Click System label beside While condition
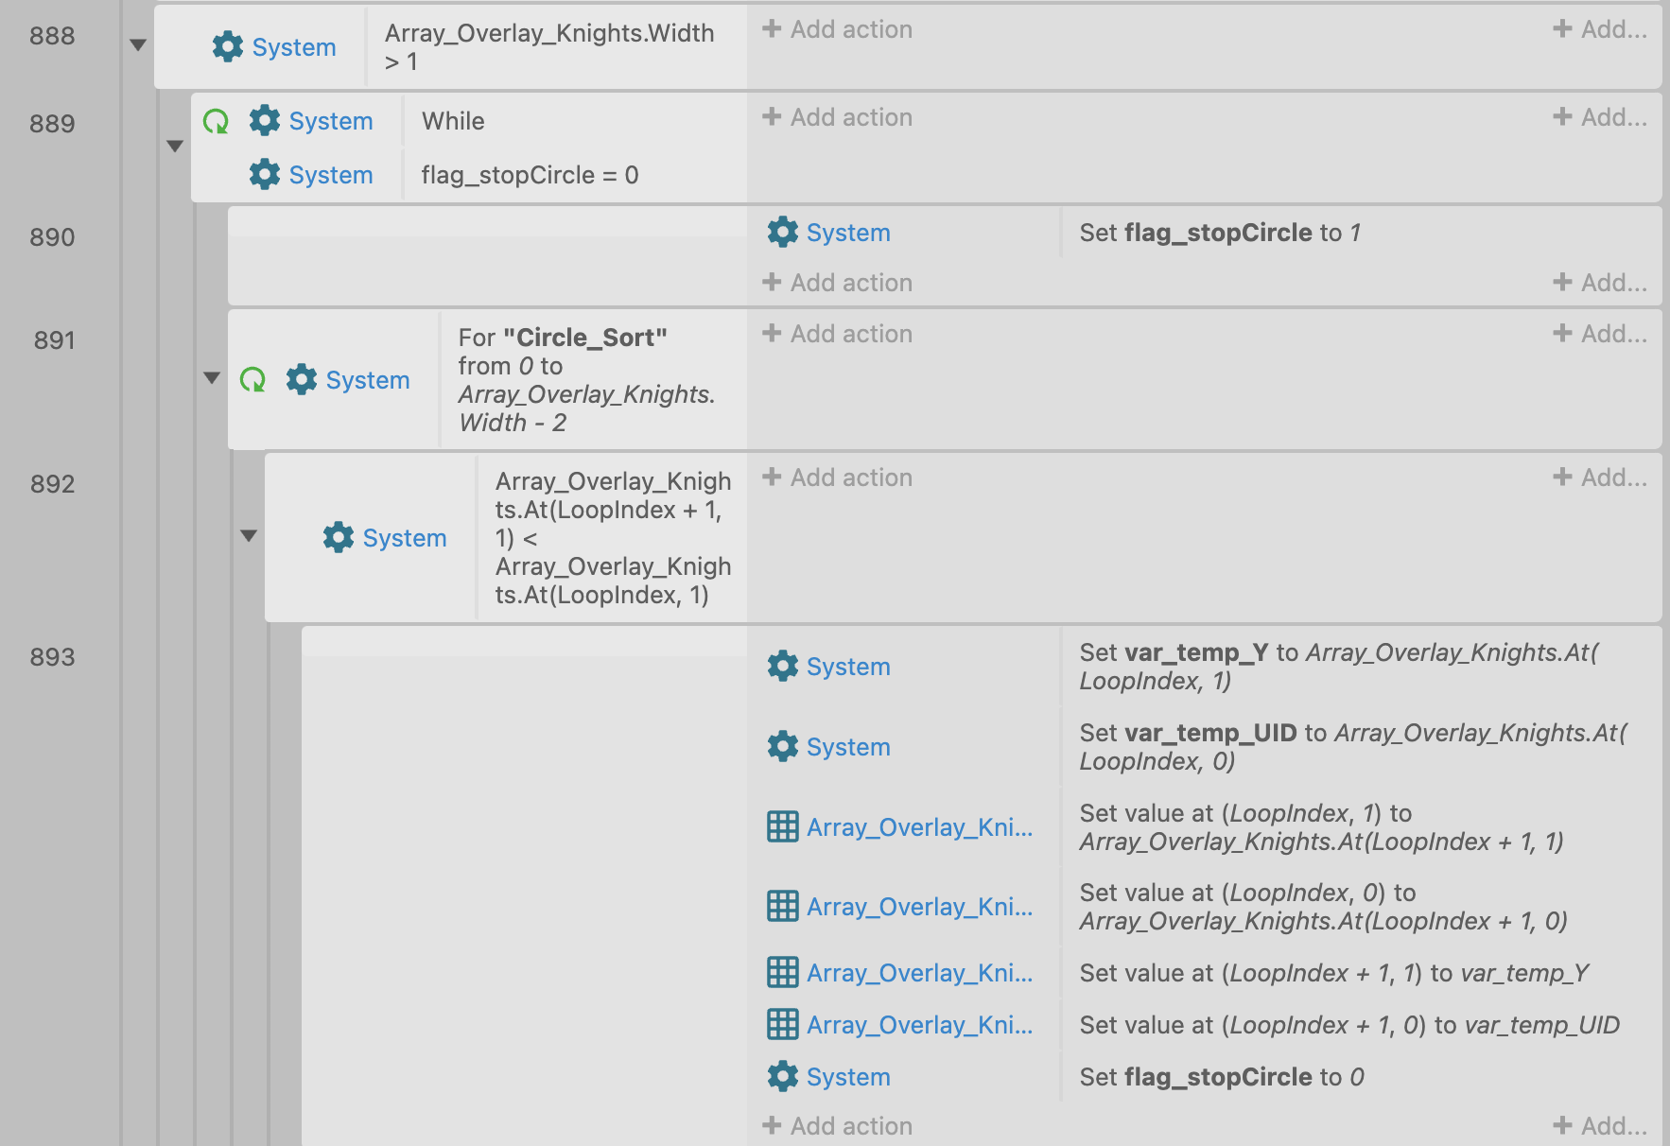Image resolution: width=1670 pixels, height=1146 pixels. (x=331, y=121)
